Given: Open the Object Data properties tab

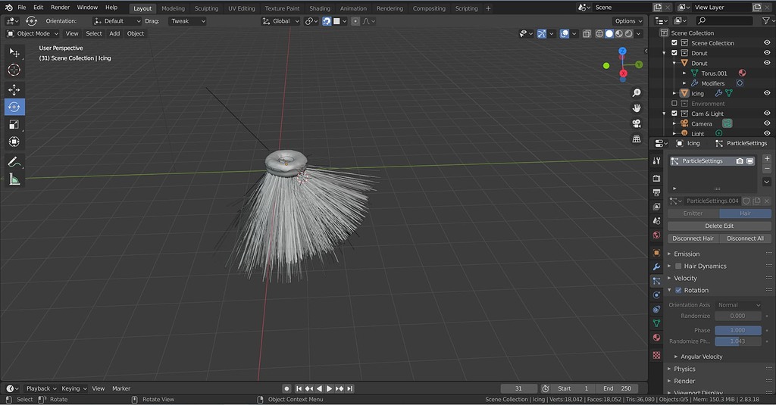Looking at the screenshot, I should coord(656,323).
